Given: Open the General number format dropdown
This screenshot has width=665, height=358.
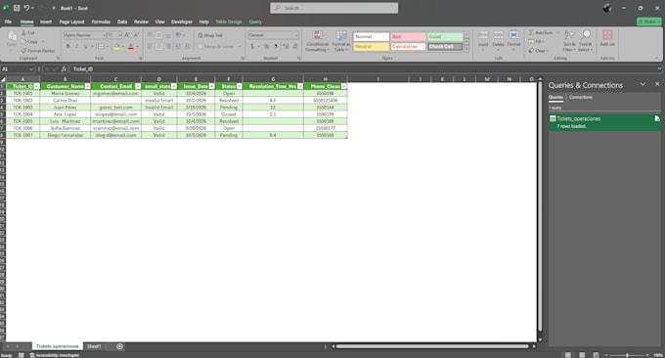Looking at the screenshot, I should tap(296, 35).
